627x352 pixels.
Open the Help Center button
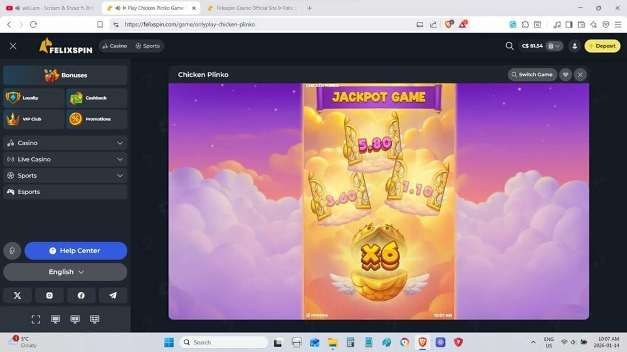click(x=75, y=251)
